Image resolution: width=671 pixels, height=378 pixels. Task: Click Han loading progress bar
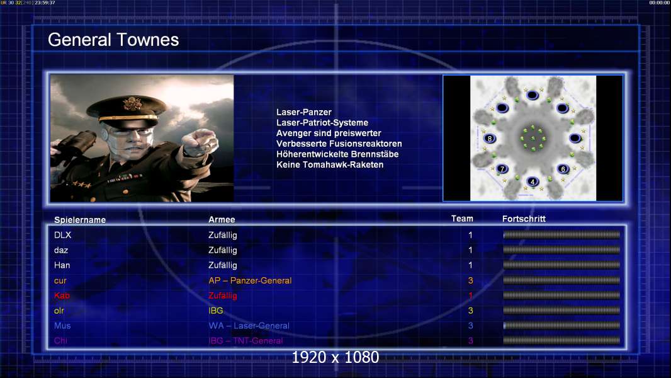pyautogui.click(x=561, y=265)
